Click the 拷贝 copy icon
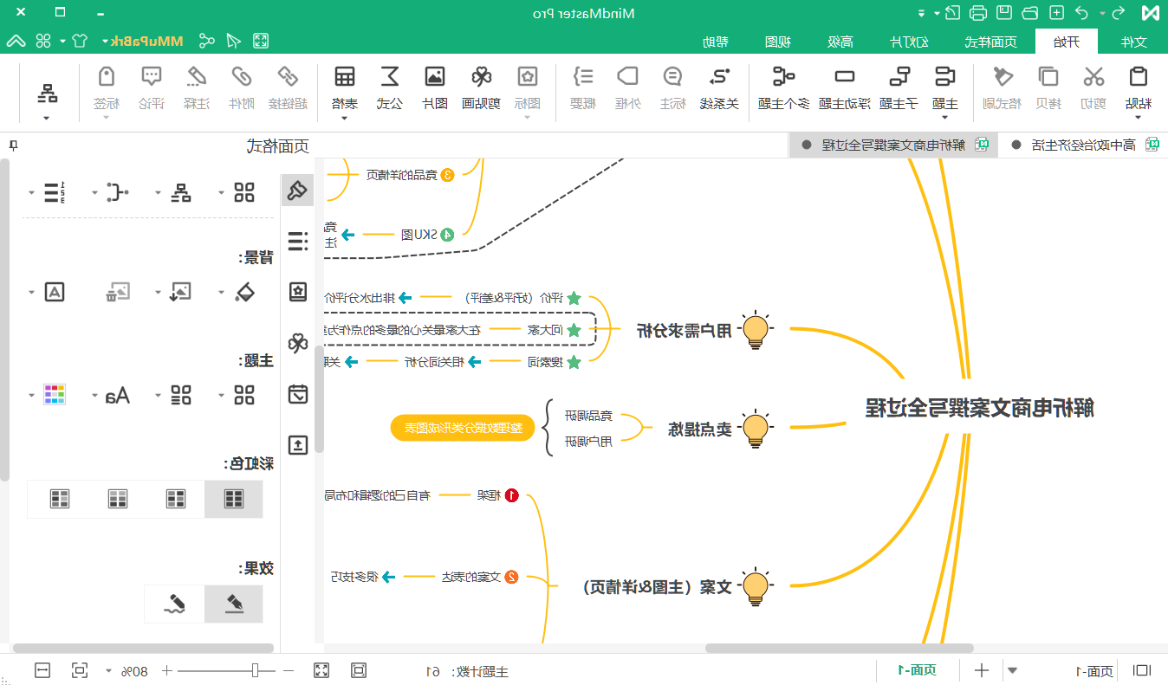 (1048, 78)
